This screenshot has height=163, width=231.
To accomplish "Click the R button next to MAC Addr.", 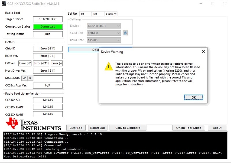I will [x=30, y=78].
